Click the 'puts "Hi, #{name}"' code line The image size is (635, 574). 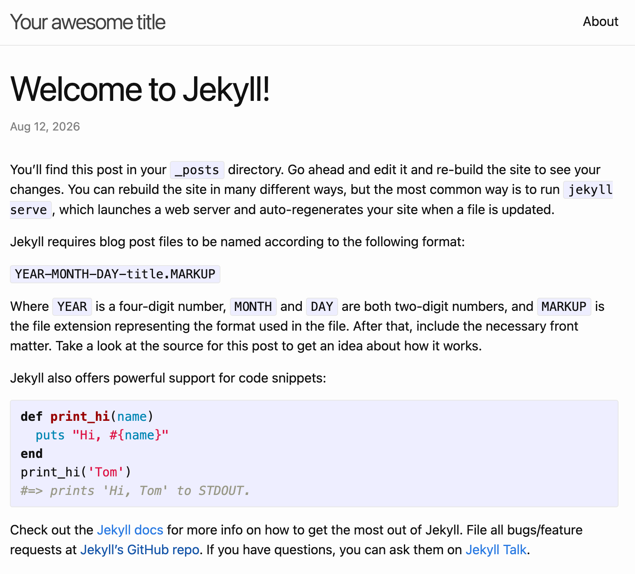coord(102,435)
